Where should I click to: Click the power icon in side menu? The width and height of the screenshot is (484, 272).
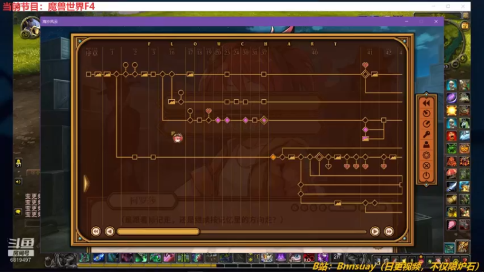427,176
